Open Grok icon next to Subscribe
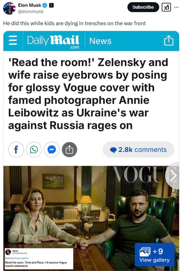 tap(166, 7)
